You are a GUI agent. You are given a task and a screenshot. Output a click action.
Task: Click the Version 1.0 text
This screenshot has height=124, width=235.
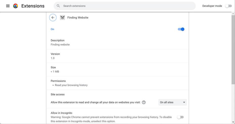[53, 58]
